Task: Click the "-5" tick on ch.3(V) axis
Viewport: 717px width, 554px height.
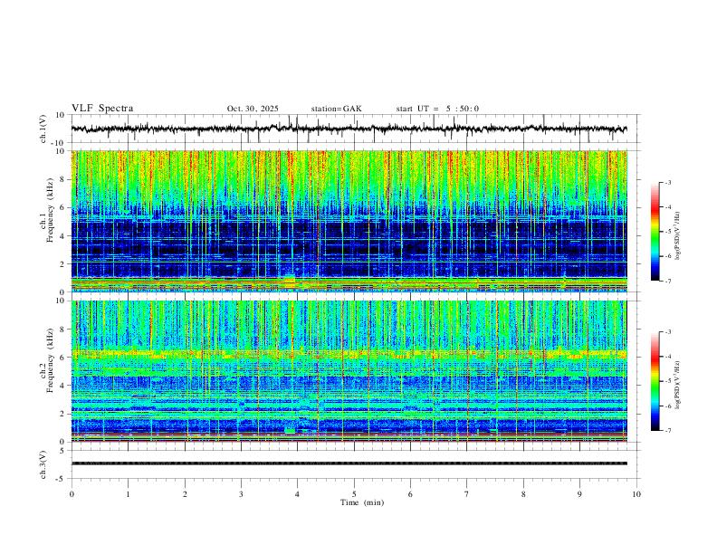Action: click(61, 479)
